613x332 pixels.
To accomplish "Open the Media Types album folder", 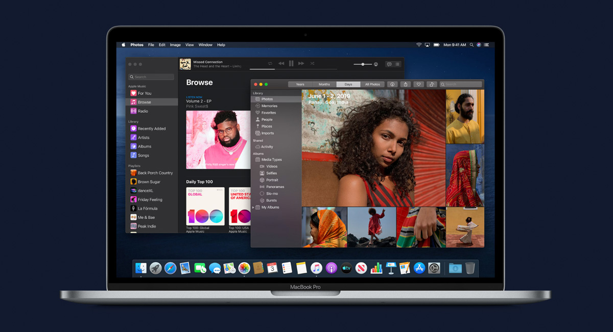I will (x=271, y=160).
